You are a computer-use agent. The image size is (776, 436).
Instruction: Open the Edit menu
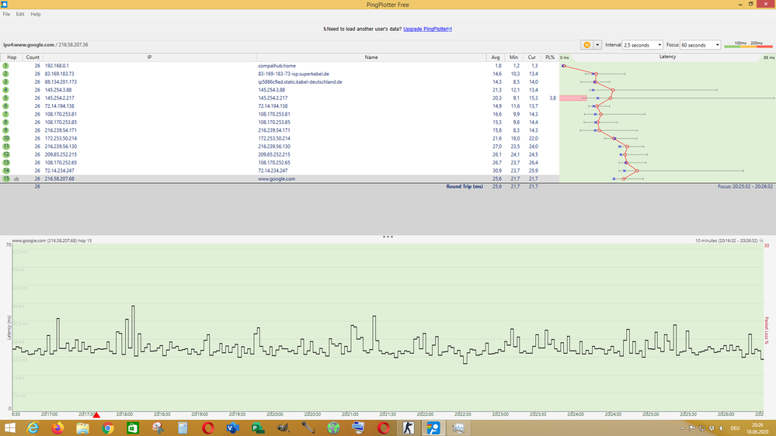click(19, 14)
